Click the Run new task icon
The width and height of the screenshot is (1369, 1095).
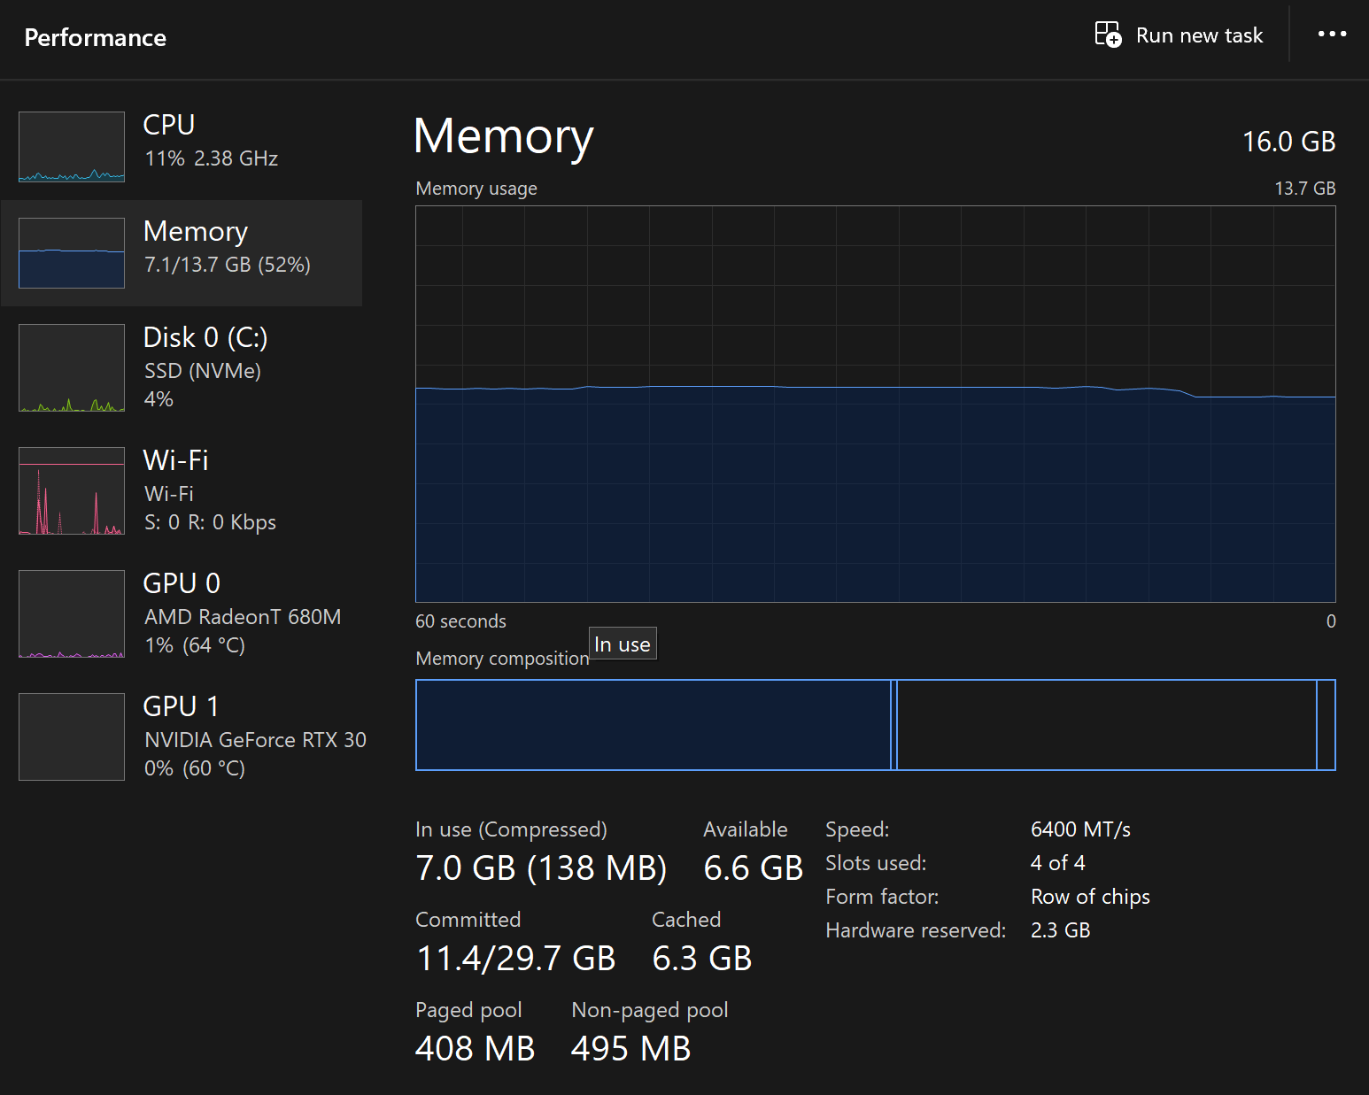tap(1108, 35)
